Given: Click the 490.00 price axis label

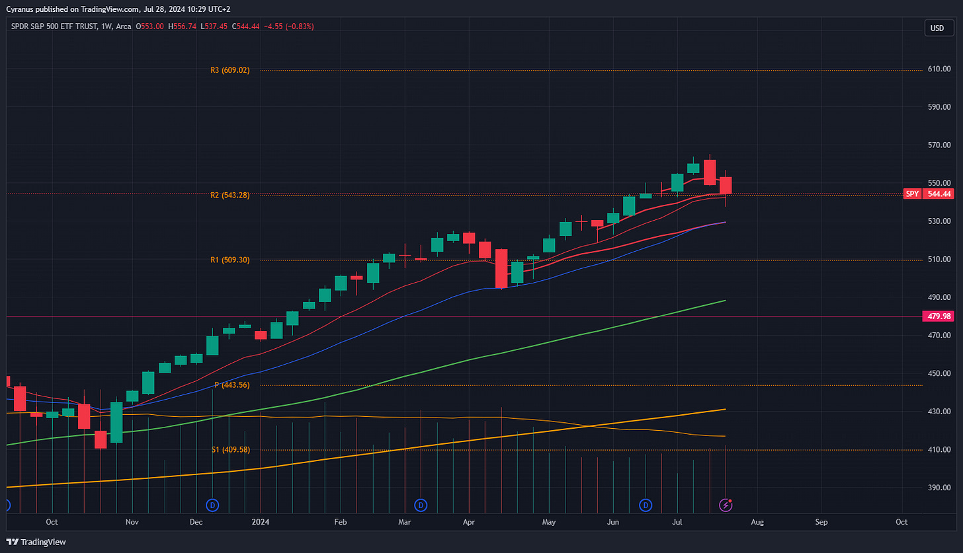Looking at the screenshot, I should (x=940, y=297).
